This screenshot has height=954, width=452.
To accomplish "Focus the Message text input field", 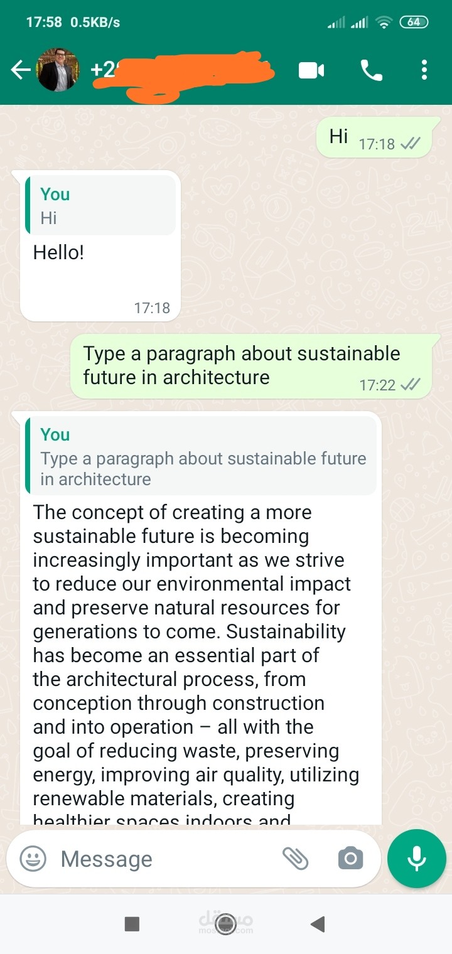I will (163, 859).
